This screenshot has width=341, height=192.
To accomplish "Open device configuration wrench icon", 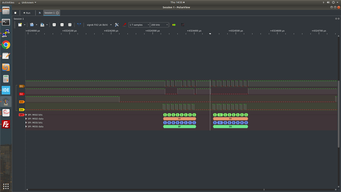I will coord(117,25).
